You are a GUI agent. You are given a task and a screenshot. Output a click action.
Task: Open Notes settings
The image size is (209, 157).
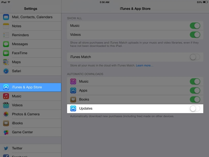31,26
